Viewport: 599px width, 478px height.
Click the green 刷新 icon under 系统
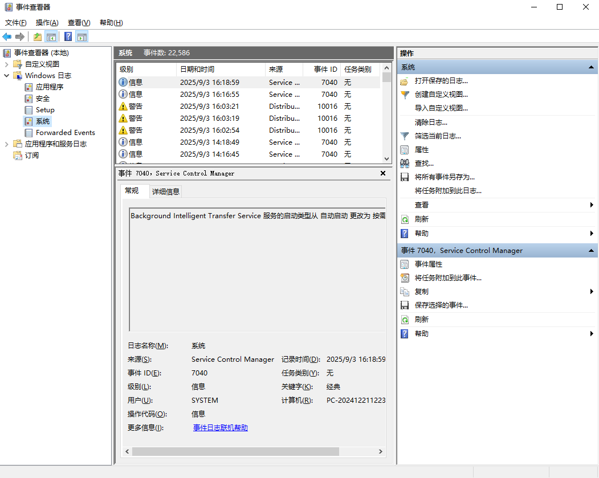pyautogui.click(x=405, y=219)
